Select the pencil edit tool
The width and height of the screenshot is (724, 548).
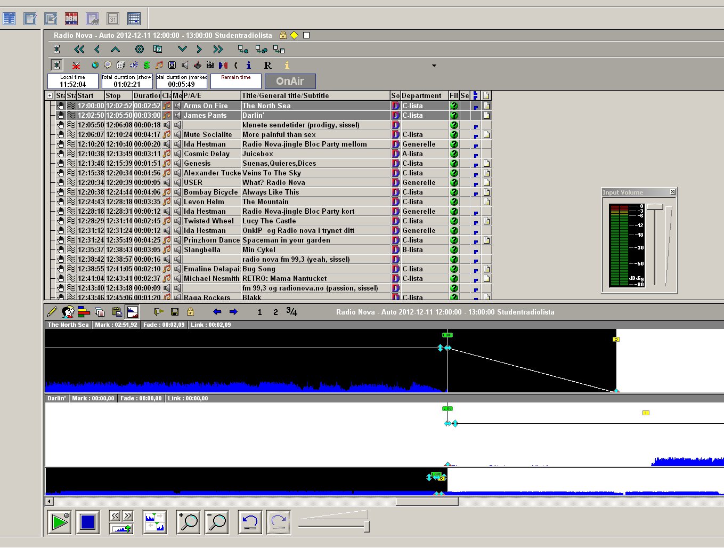[52, 312]
